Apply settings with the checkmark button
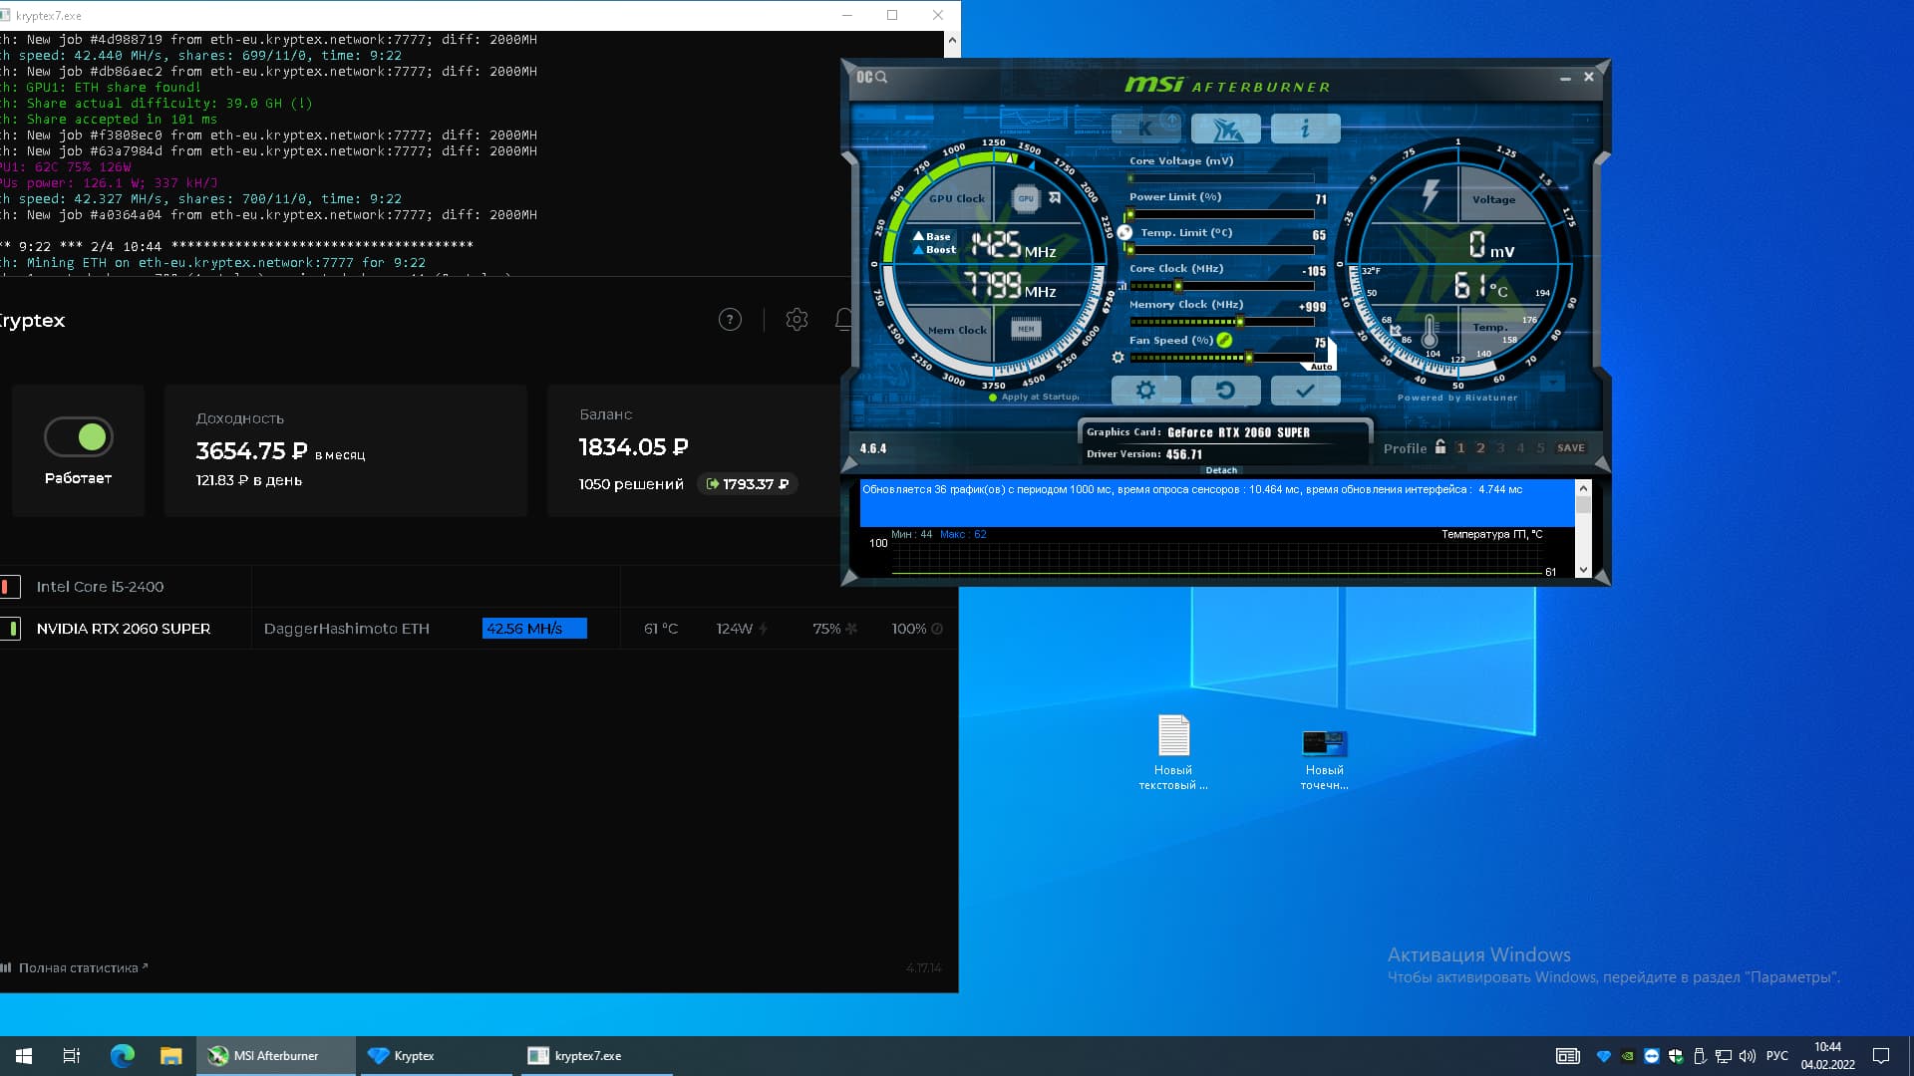The image size is (1914, 1076). coord(1305,391)
